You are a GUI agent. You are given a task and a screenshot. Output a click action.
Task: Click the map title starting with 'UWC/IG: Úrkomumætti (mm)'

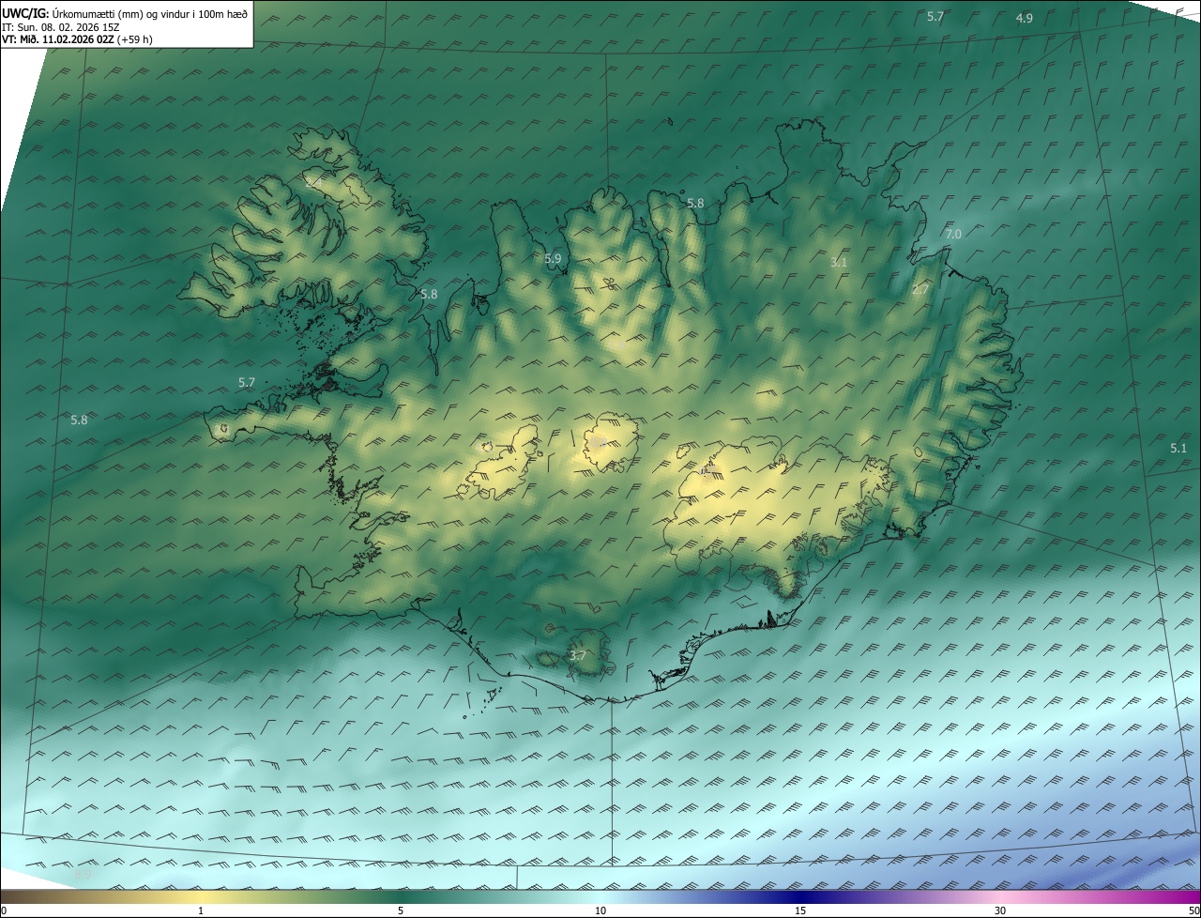125,13
